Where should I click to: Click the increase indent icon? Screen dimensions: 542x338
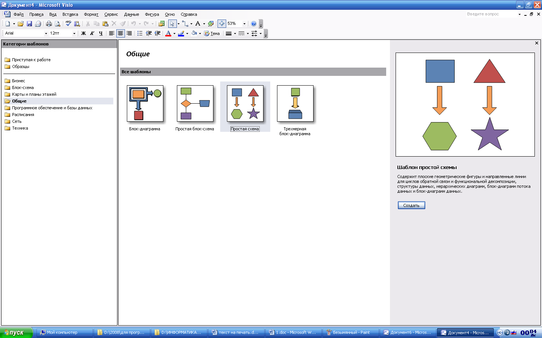point(157,33)
